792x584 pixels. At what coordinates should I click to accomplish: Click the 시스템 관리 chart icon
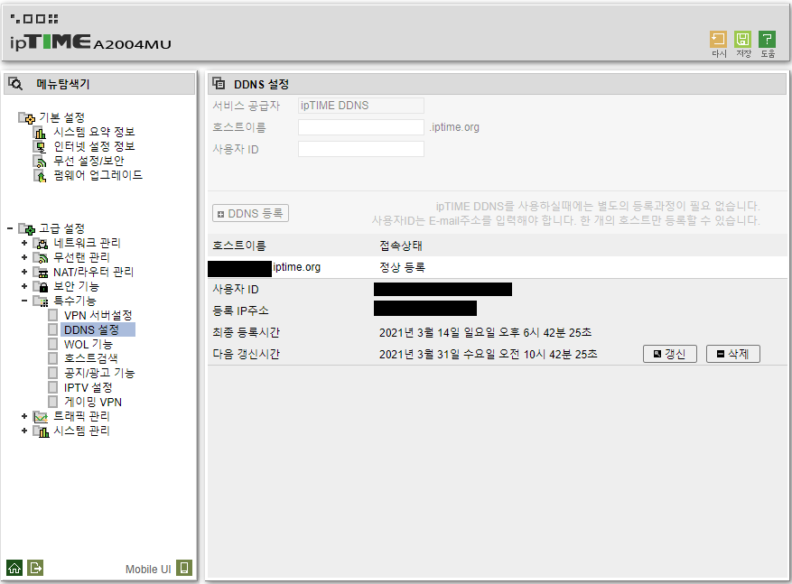point(41,431)
